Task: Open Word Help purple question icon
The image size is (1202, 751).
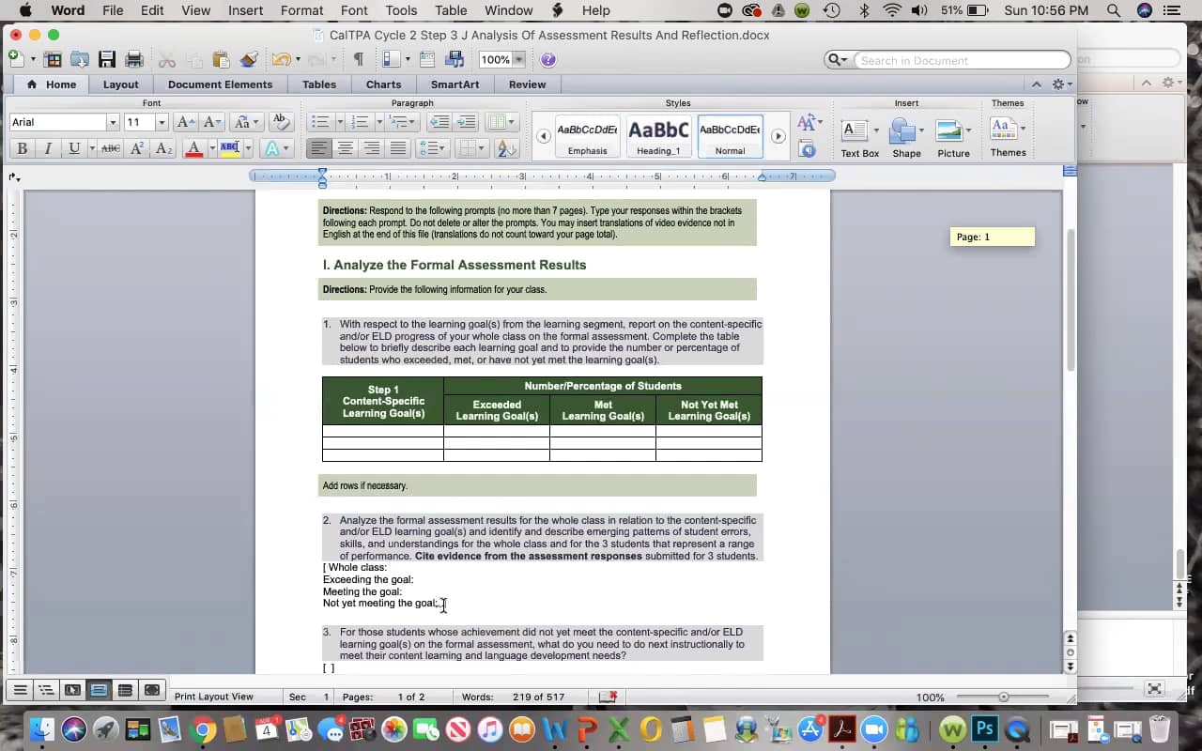Action: [548, 59]
